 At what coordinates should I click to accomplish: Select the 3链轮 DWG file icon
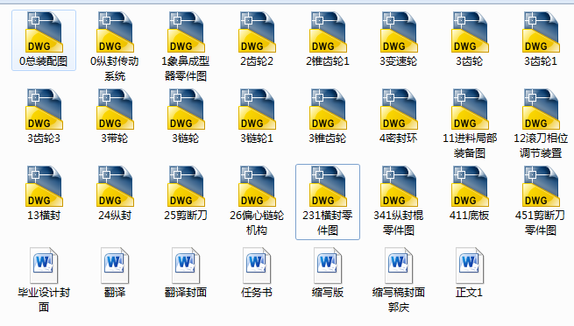[x=186, y=110]
